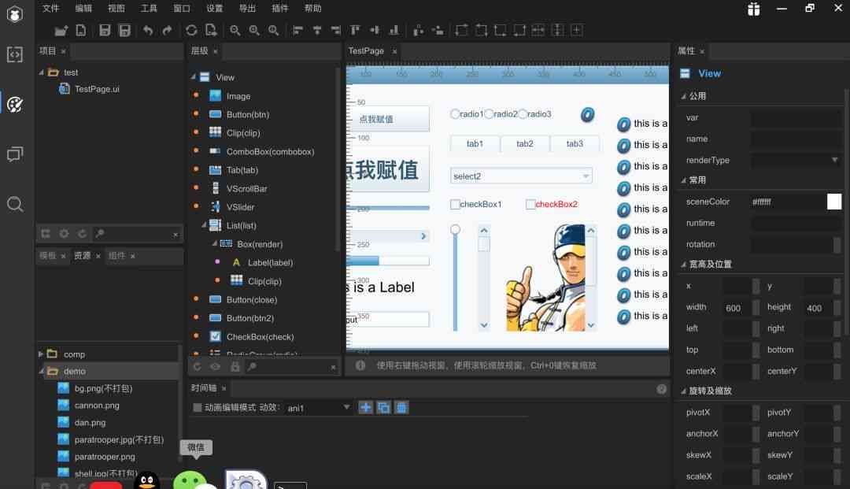Open the ani1 animation dropdown

319,408
